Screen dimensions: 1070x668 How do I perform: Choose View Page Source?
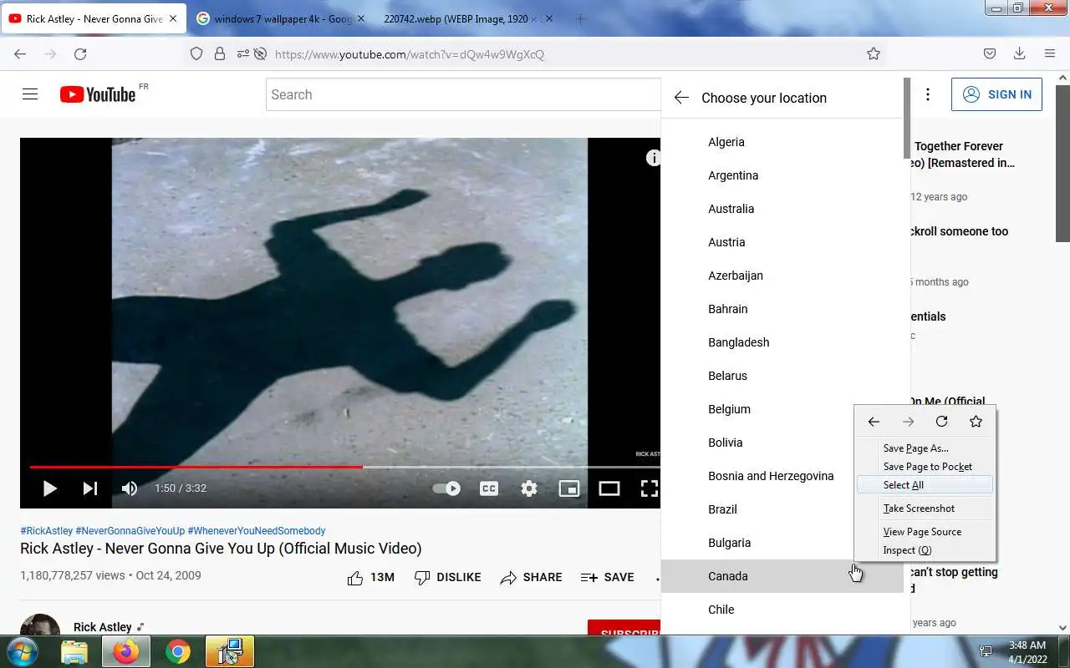pyautogui.click(x=925, y=532)
